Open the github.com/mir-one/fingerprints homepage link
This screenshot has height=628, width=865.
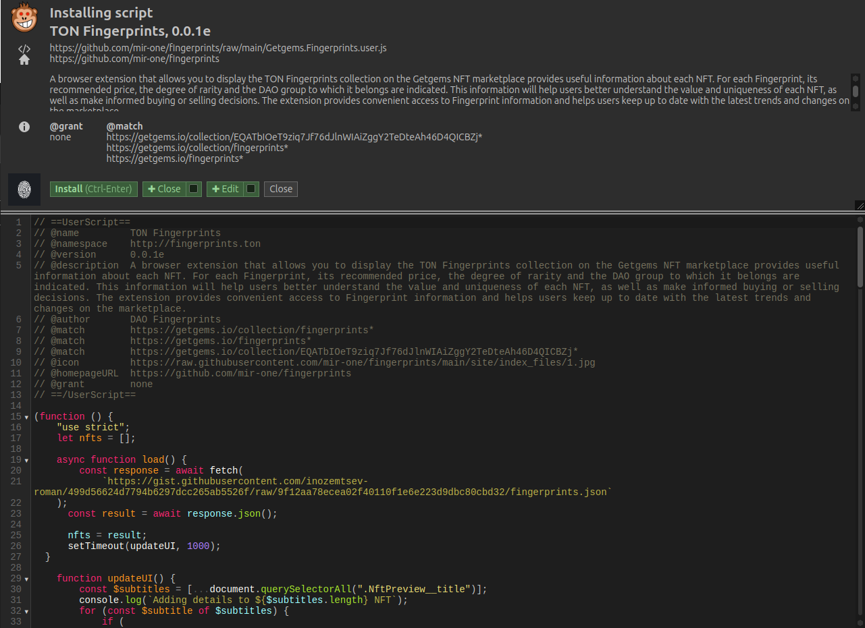(x=134, y=59)
